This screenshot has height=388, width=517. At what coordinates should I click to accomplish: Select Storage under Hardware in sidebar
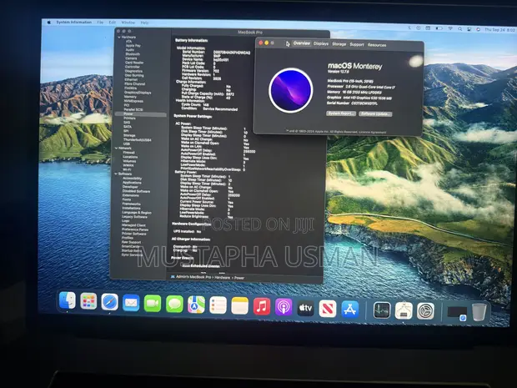(129, 135)
